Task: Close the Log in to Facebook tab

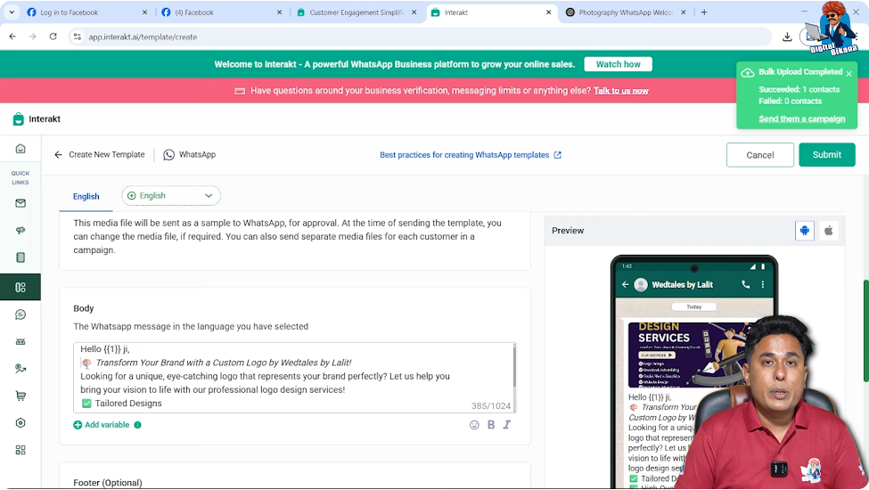Action: (144, 12)
